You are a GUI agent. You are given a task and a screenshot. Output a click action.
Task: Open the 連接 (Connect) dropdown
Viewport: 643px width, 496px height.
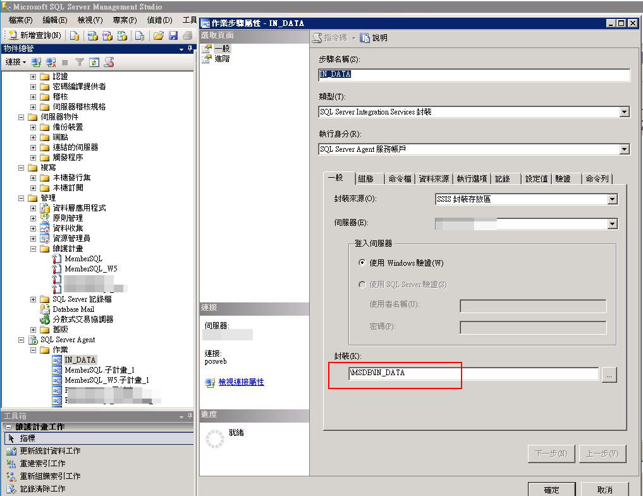coord(16,62)
